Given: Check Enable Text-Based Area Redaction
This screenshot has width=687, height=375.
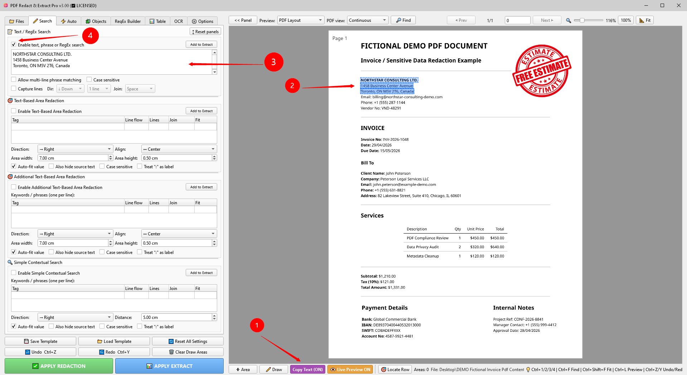Looking at the screenshot, I should point(14,111).
